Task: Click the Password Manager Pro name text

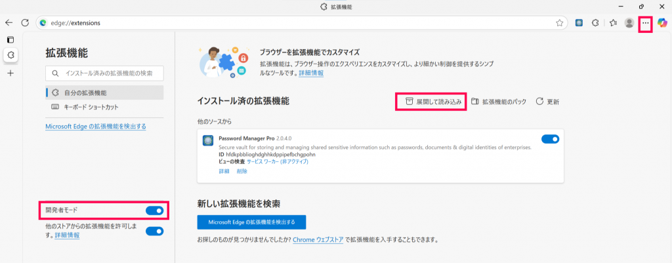Action: 247,138
